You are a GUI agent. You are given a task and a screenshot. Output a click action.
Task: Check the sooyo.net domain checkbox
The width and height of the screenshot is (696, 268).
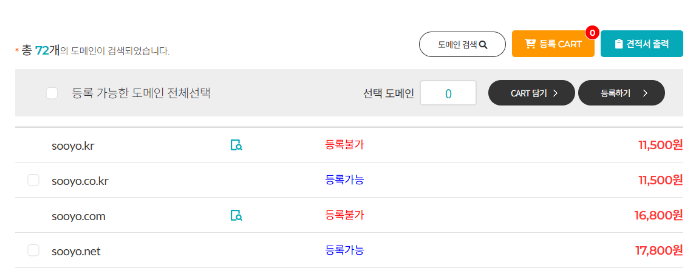click(x=33, y=250)
